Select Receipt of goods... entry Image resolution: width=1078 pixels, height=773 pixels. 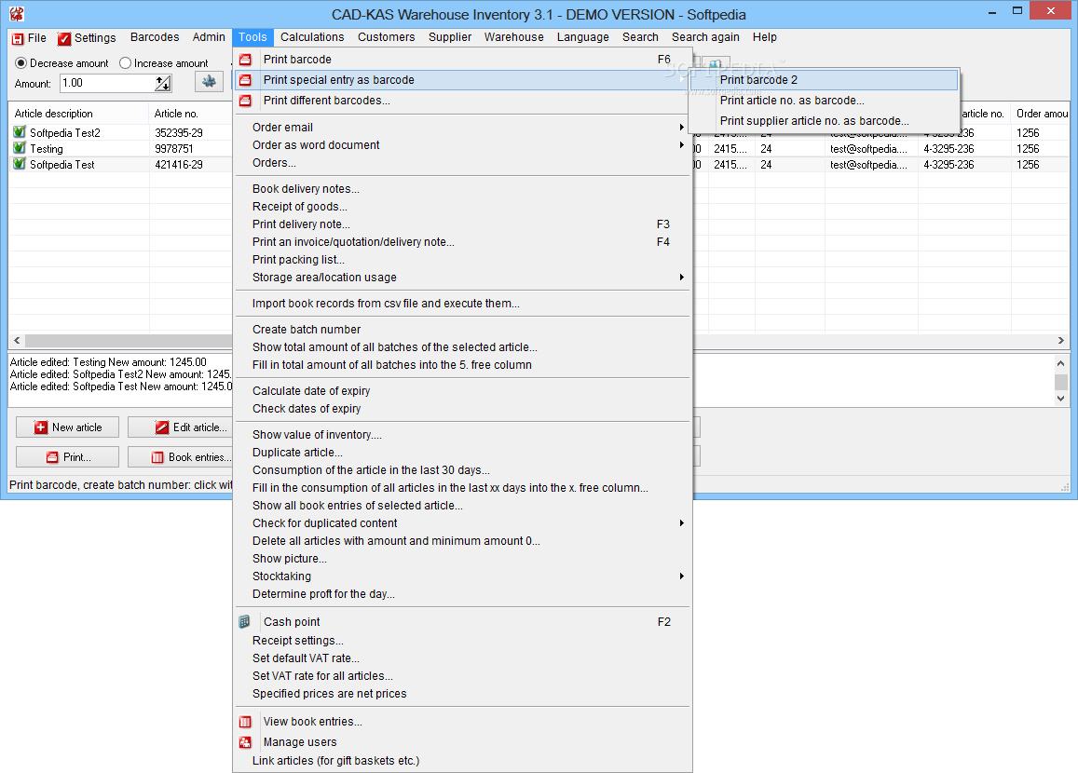(462, 207)
